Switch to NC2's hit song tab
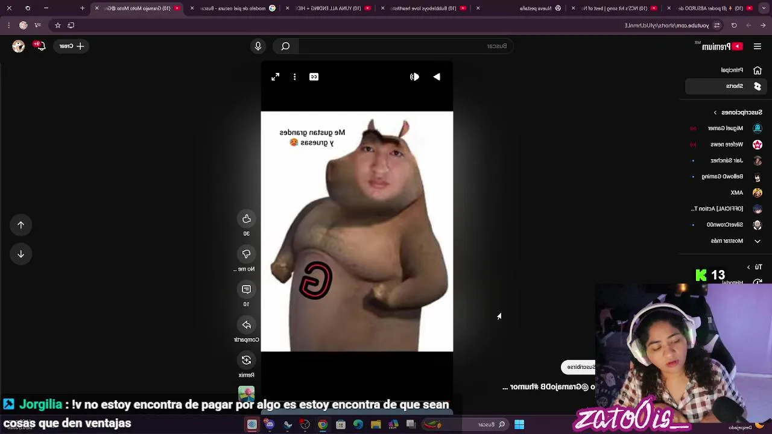Screen dimensions: 772x434 point(615,8)
